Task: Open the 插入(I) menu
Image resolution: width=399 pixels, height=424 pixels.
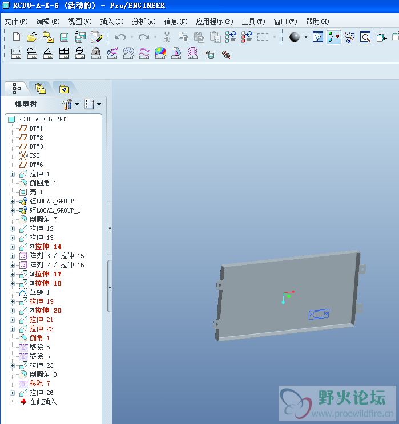Action: click(x=112, y=21)
